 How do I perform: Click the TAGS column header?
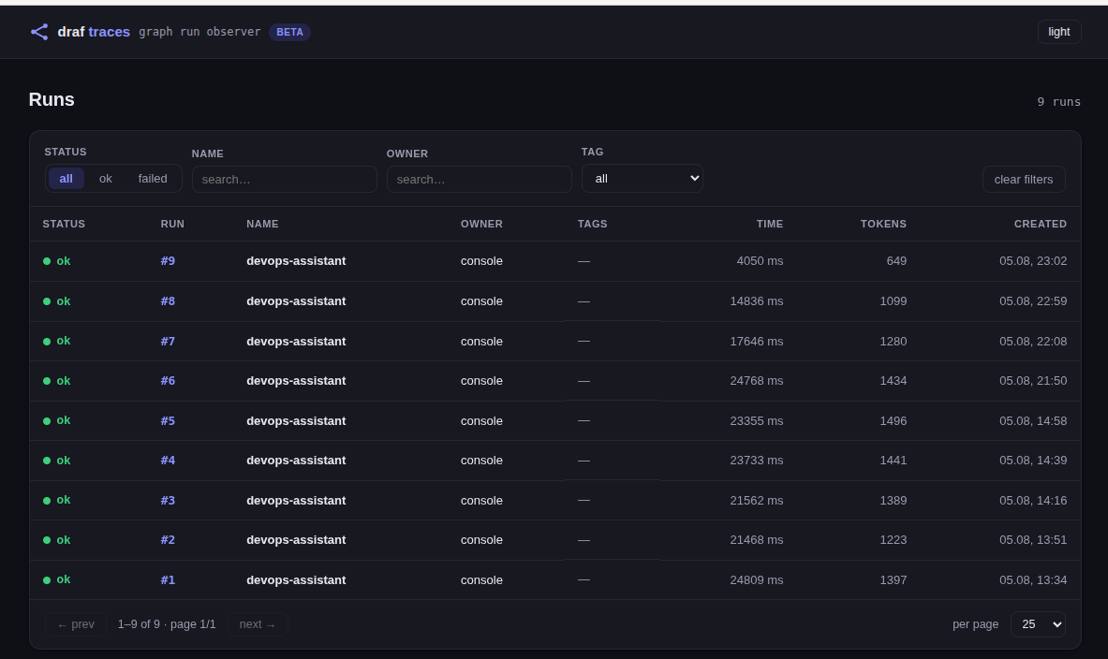pyautogui.click(x=592, y=224)
